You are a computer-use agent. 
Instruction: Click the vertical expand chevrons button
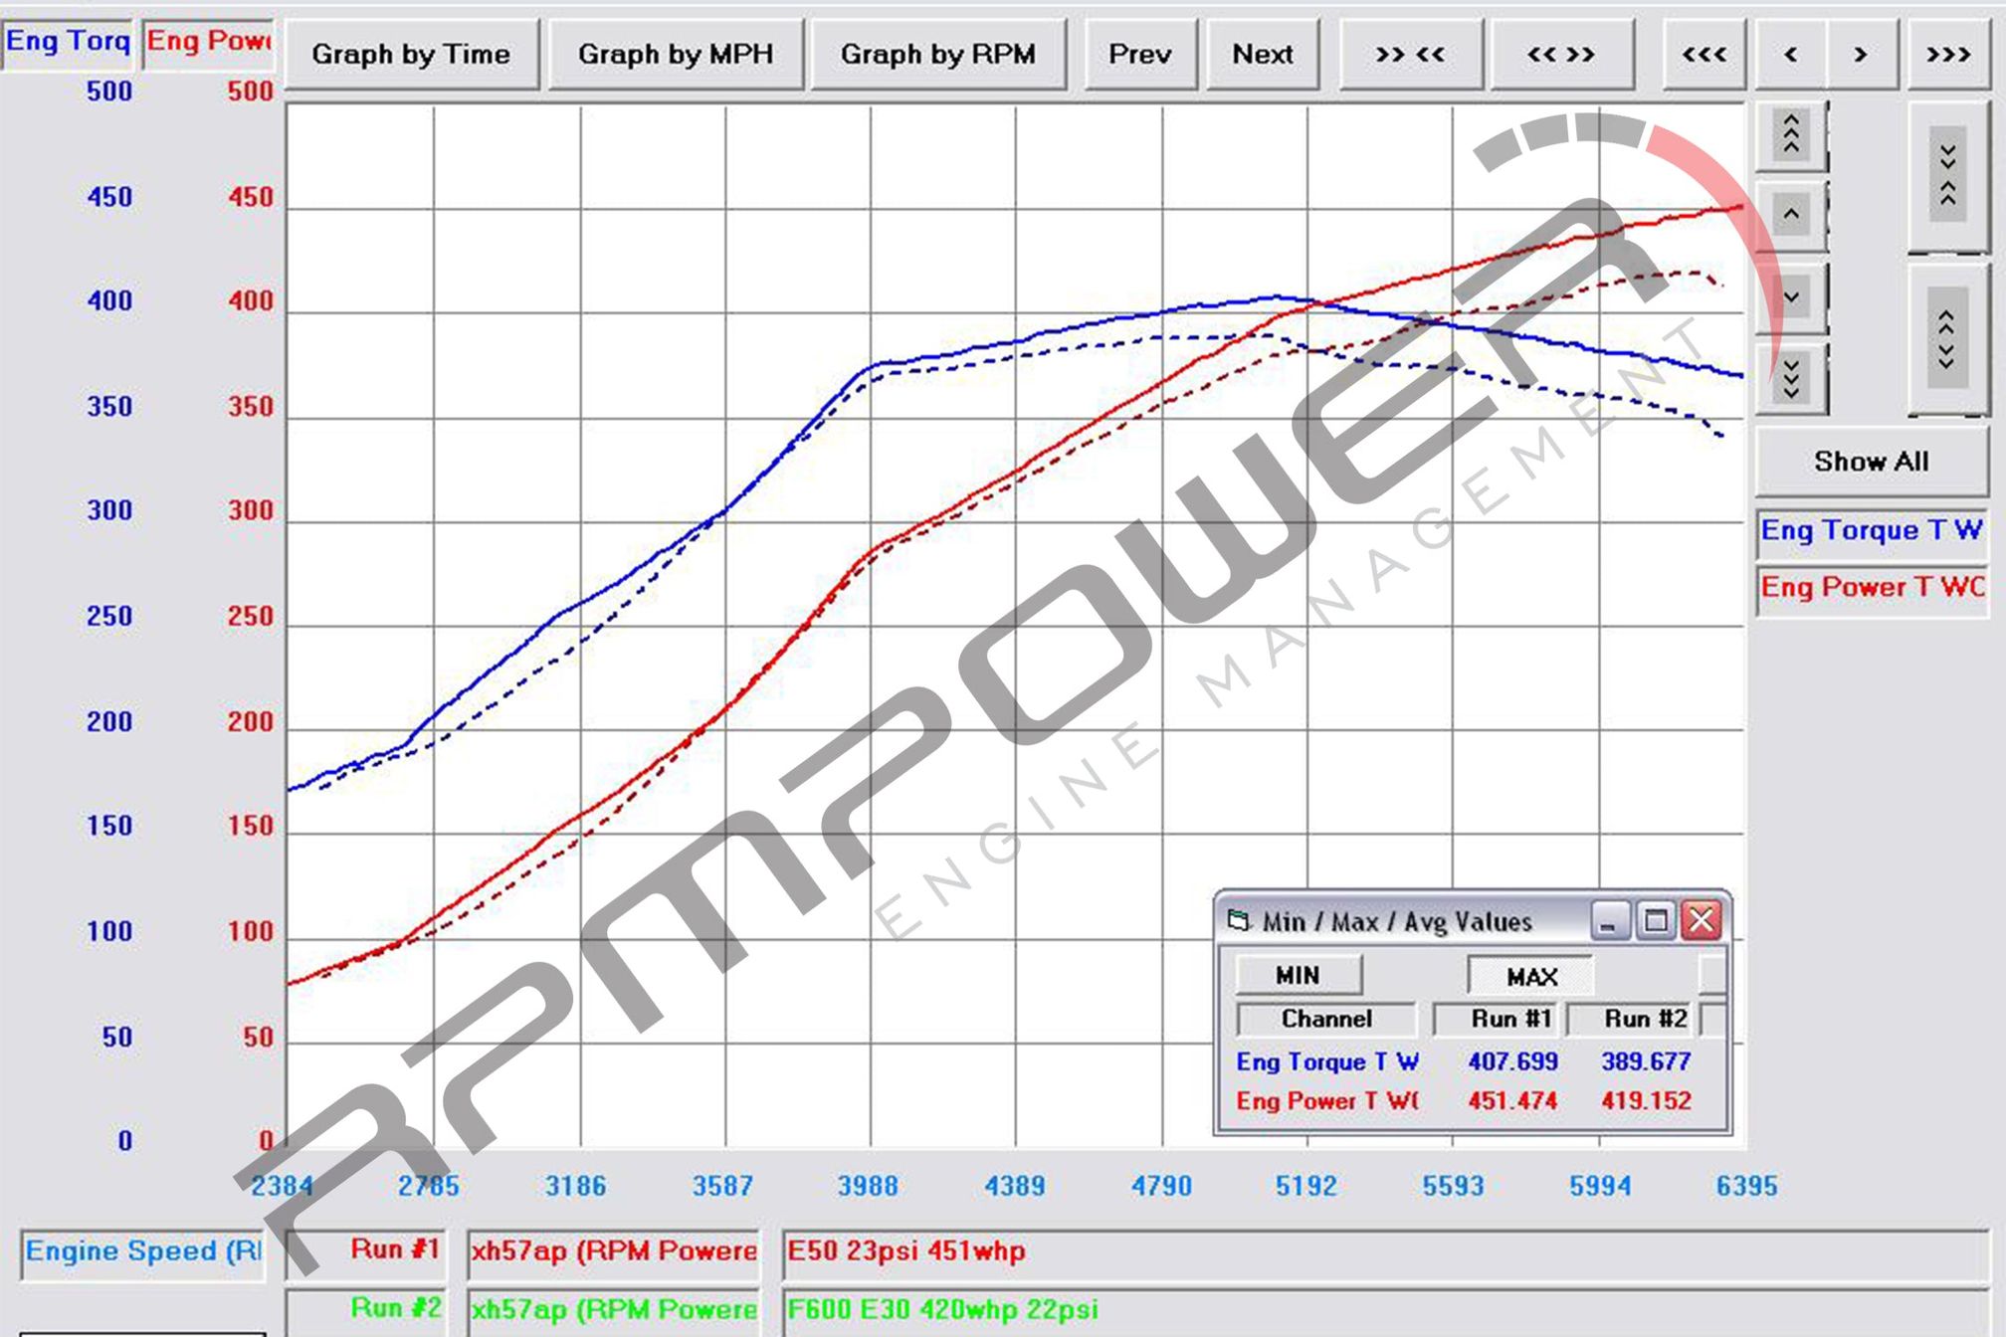click(1948, 339)
